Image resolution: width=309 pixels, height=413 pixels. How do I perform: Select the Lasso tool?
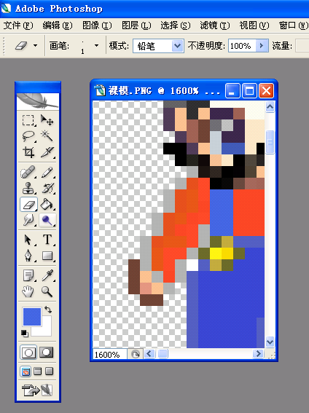point(28,136)
